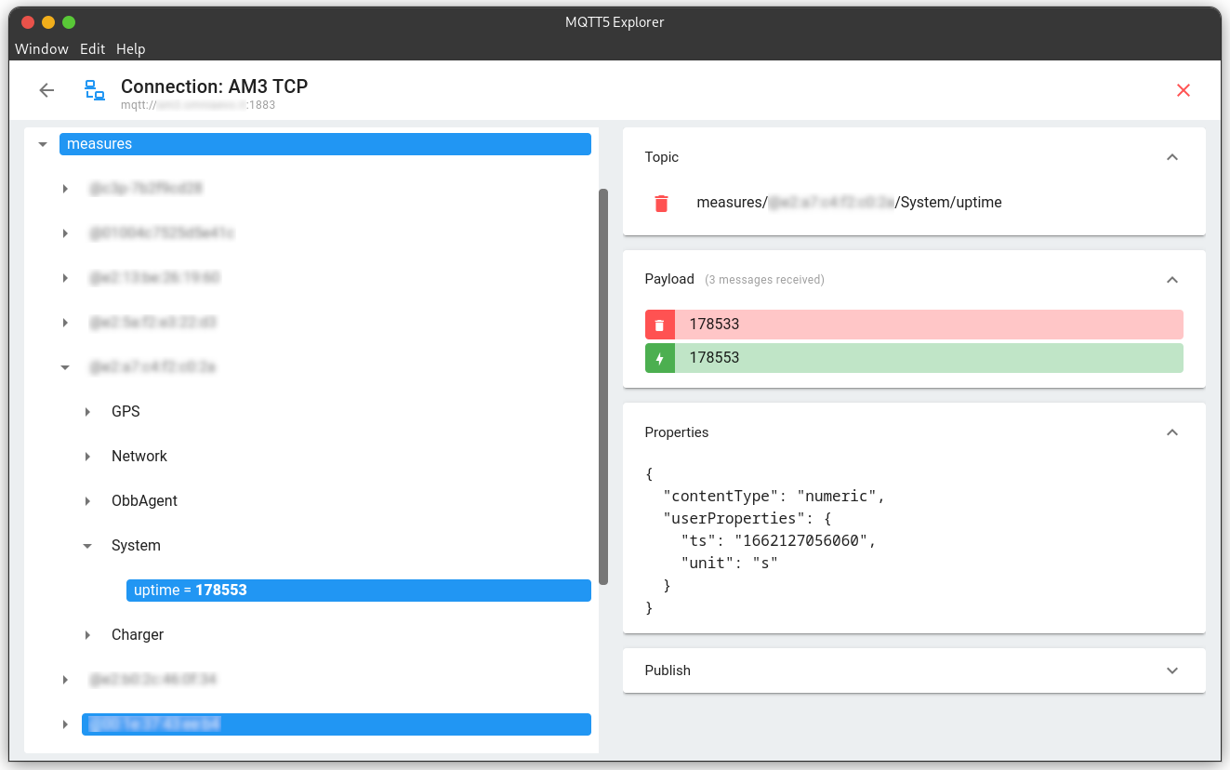Screen dimensions: 1230x770
Task: Click the "unit": "s" property line
Action: [x=729, y=564]
